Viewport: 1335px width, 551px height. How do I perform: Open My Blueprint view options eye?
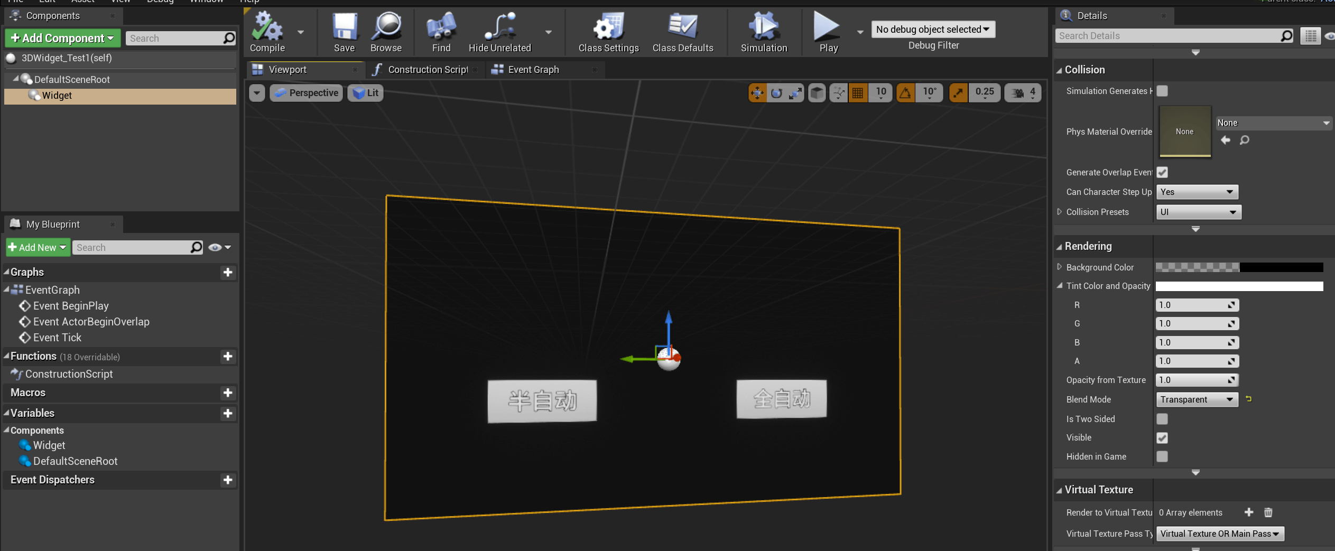tap(219, 247)
